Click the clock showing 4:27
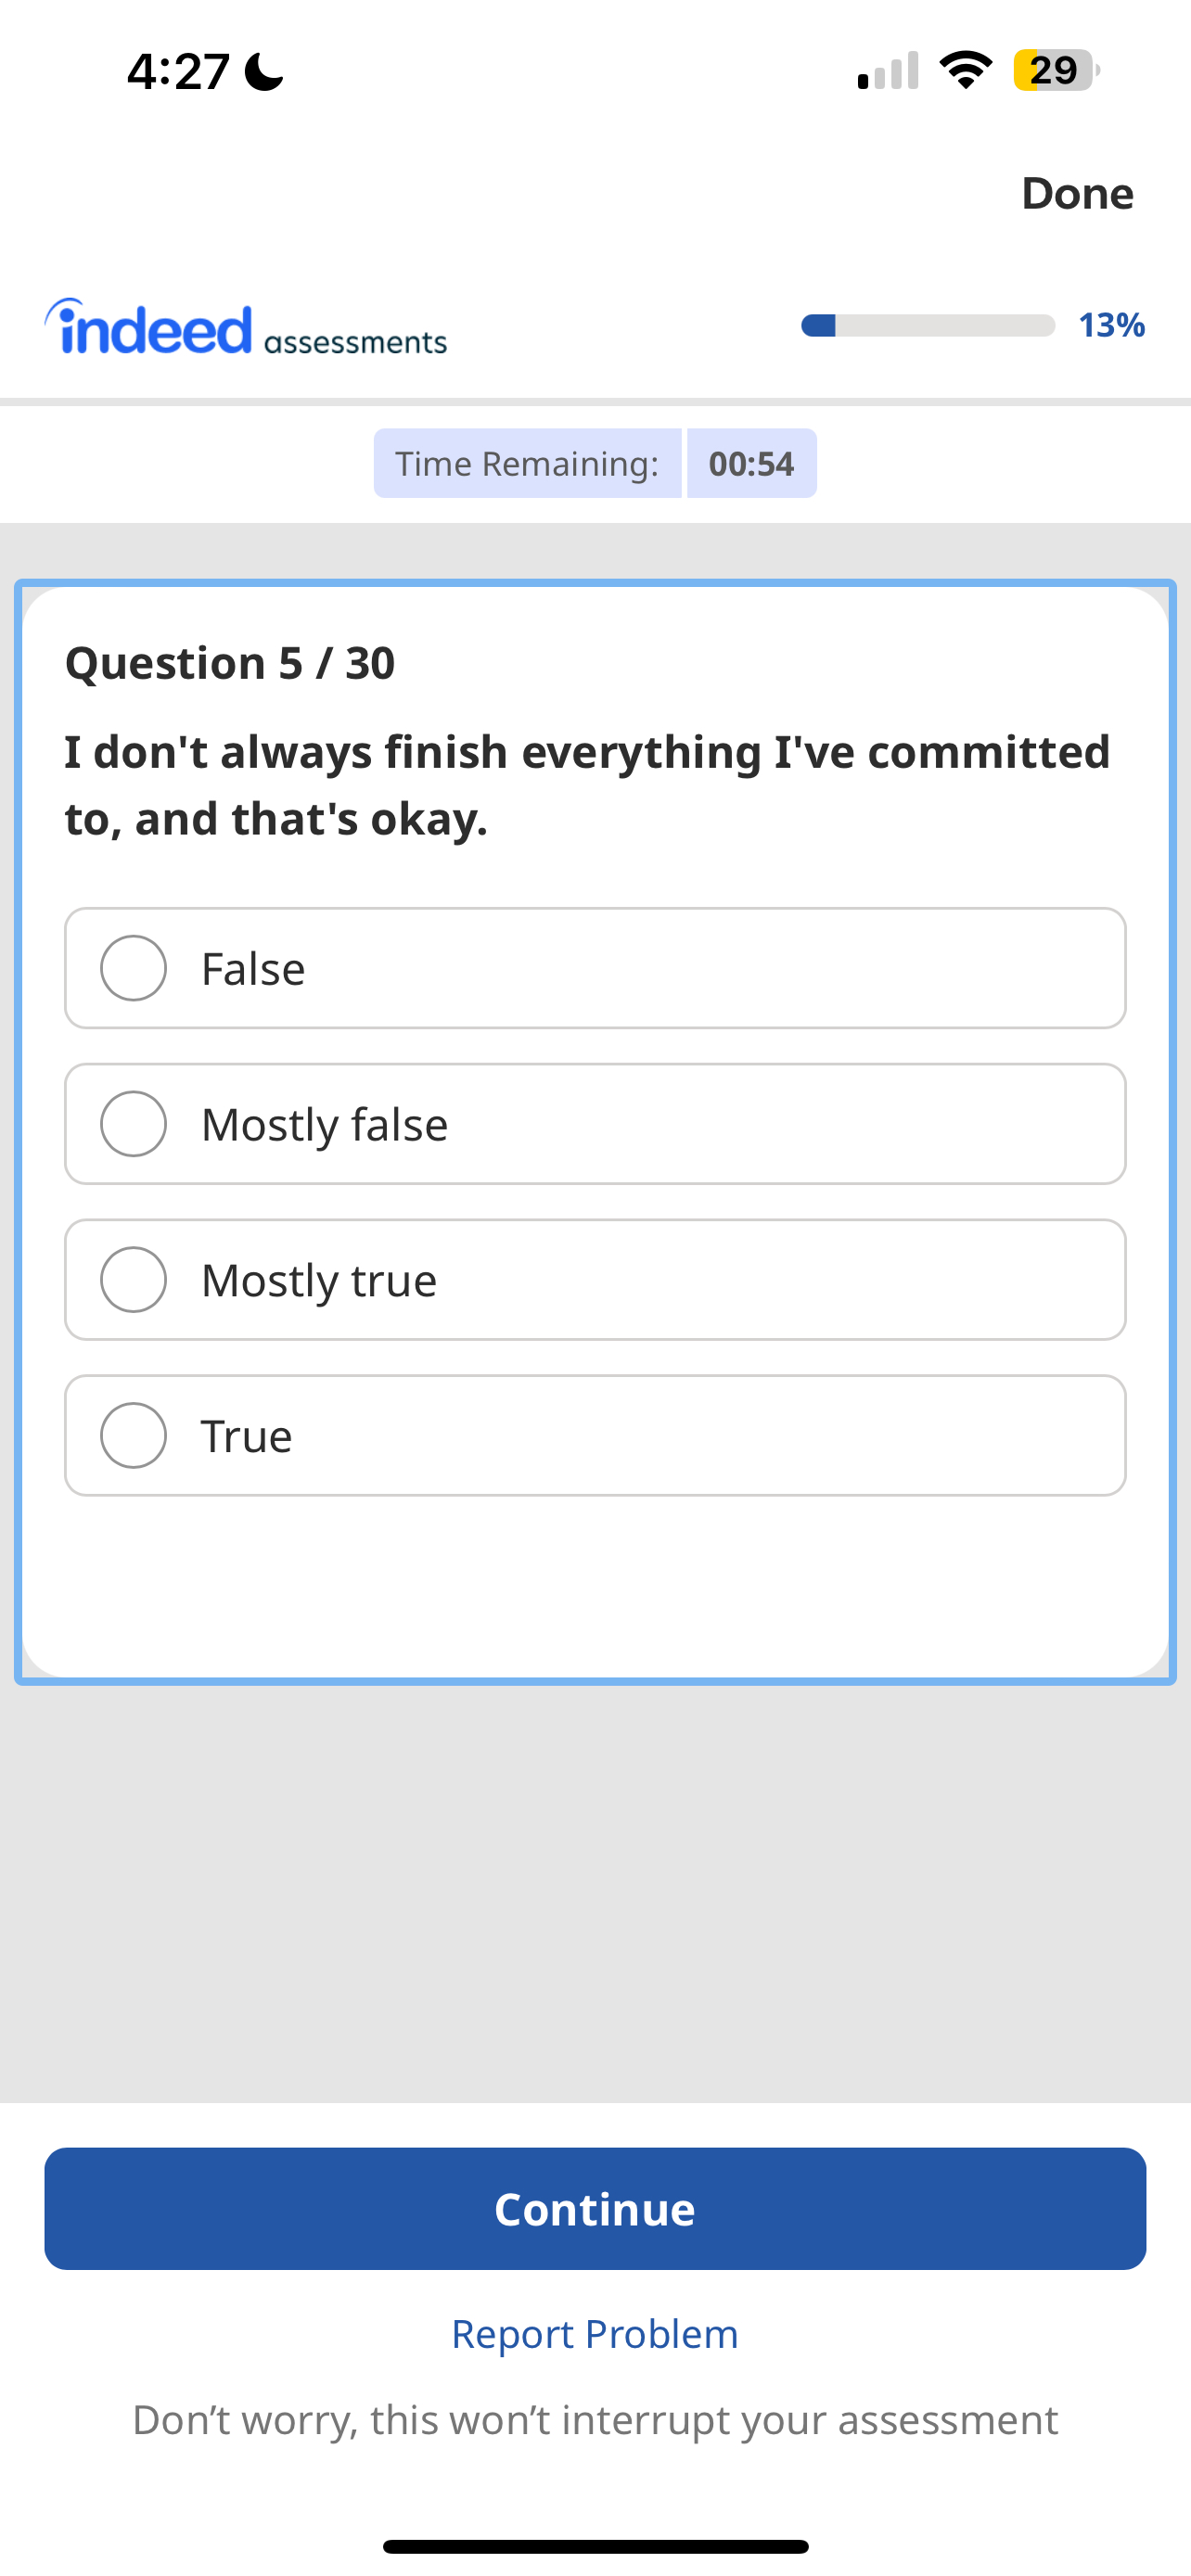1191x2576 pixels. (178, 70)
